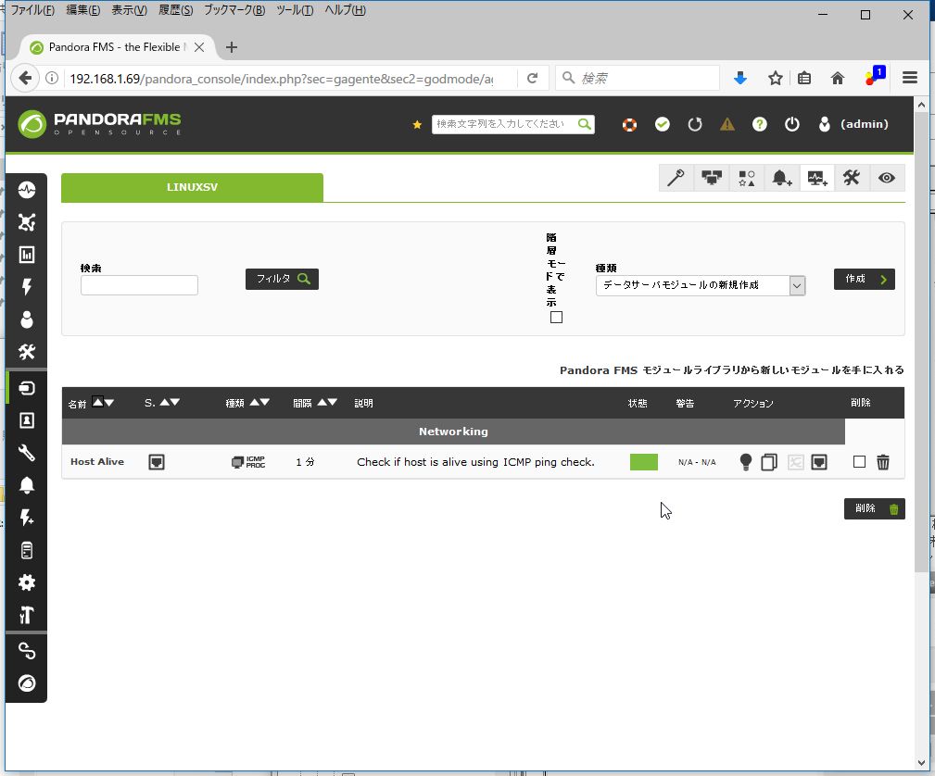The width and height of the screenshot is (935, 776).
Task: Switch to view mode via eye icon
Action: [887, 178]
